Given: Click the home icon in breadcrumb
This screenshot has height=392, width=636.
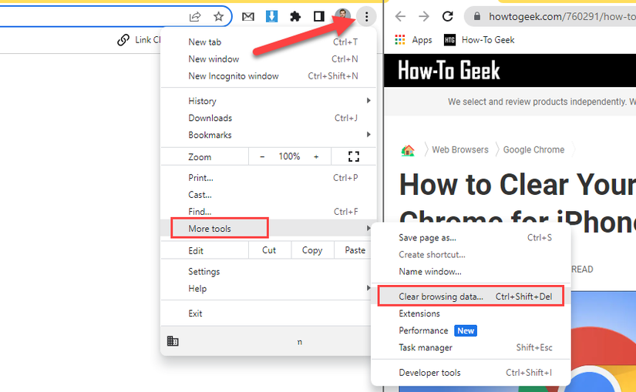Looking at the screenshot, I should pyautogui.click(x=408, y=150).
